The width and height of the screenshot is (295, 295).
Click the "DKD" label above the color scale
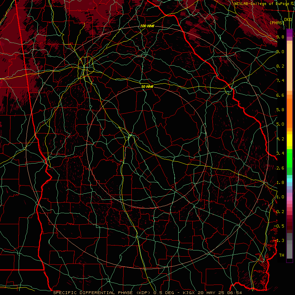click(x=288, y=20)
